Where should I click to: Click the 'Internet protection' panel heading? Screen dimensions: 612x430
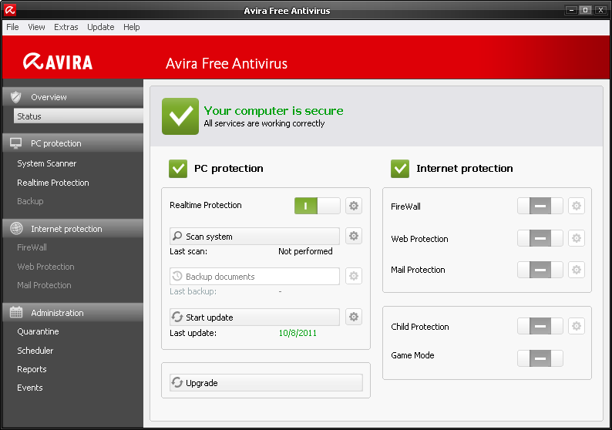[465, 168]
